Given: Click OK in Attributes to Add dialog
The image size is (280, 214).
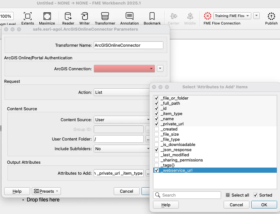Looking at the screenshot, I should (x=264, y=205).
